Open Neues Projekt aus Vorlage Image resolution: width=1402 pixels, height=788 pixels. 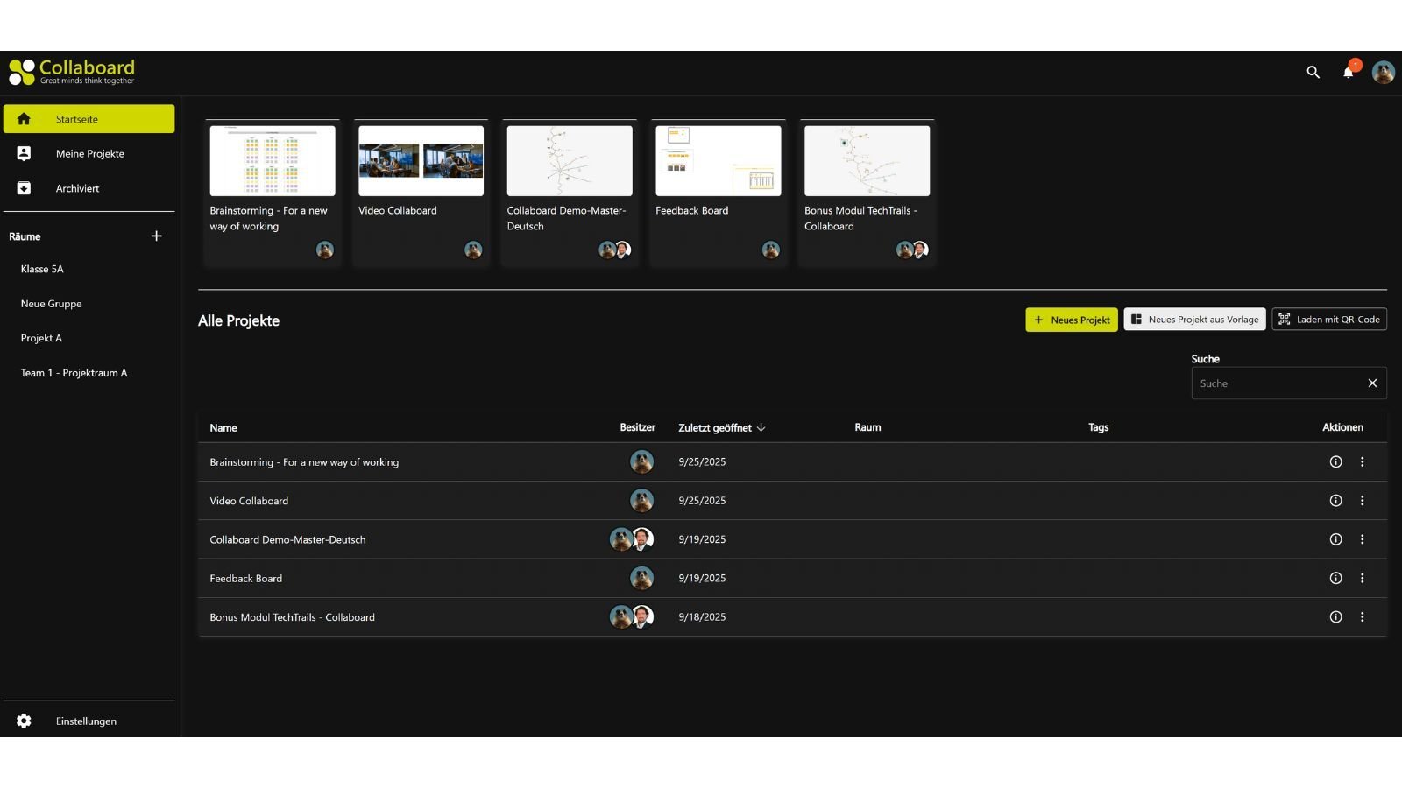point(1194,319)
